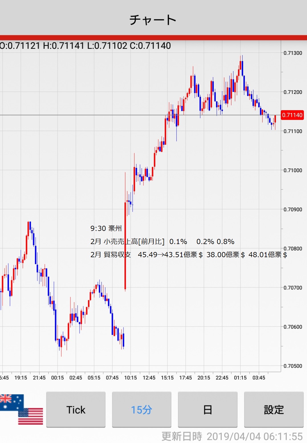Select the 15分 timeframe
Screen dimensions: 307x443
pos(142,410)
